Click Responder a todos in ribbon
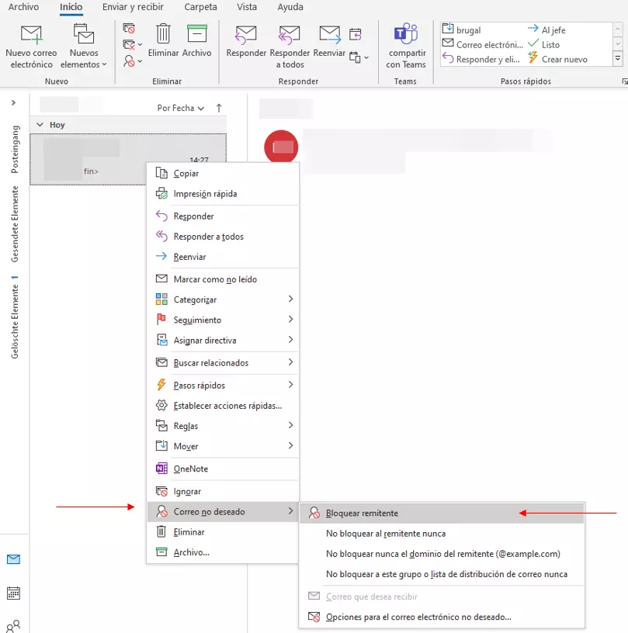The image size is (628, 633). pos(290,47)
